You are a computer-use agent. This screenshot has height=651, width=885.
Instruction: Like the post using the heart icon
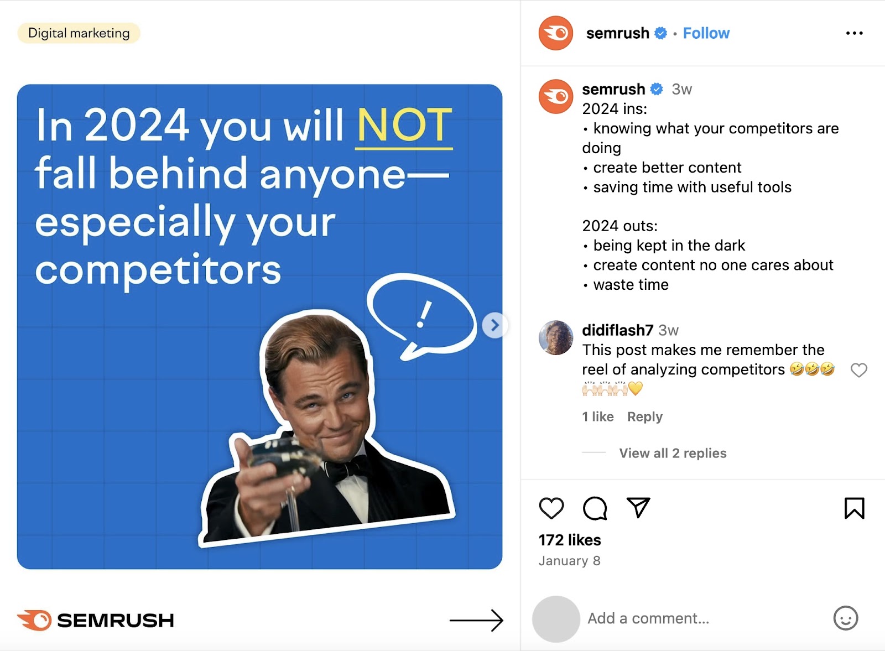click(551, 509)
